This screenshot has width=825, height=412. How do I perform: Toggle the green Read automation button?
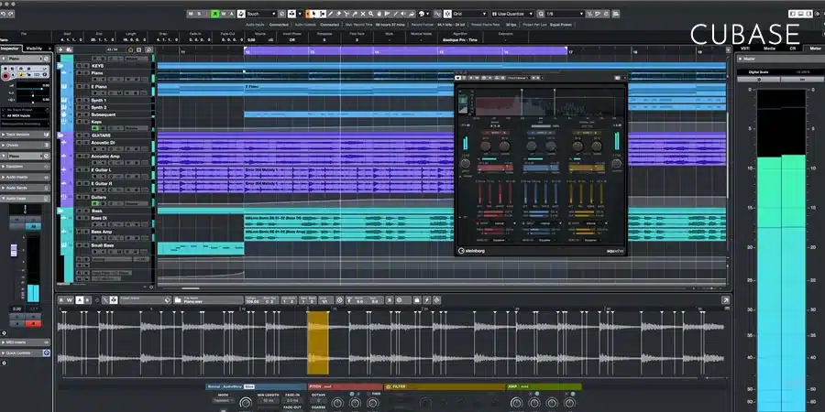click(215, 13)
